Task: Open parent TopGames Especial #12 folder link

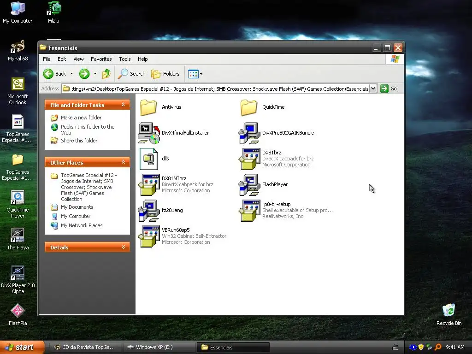Action: click(88, 187)
